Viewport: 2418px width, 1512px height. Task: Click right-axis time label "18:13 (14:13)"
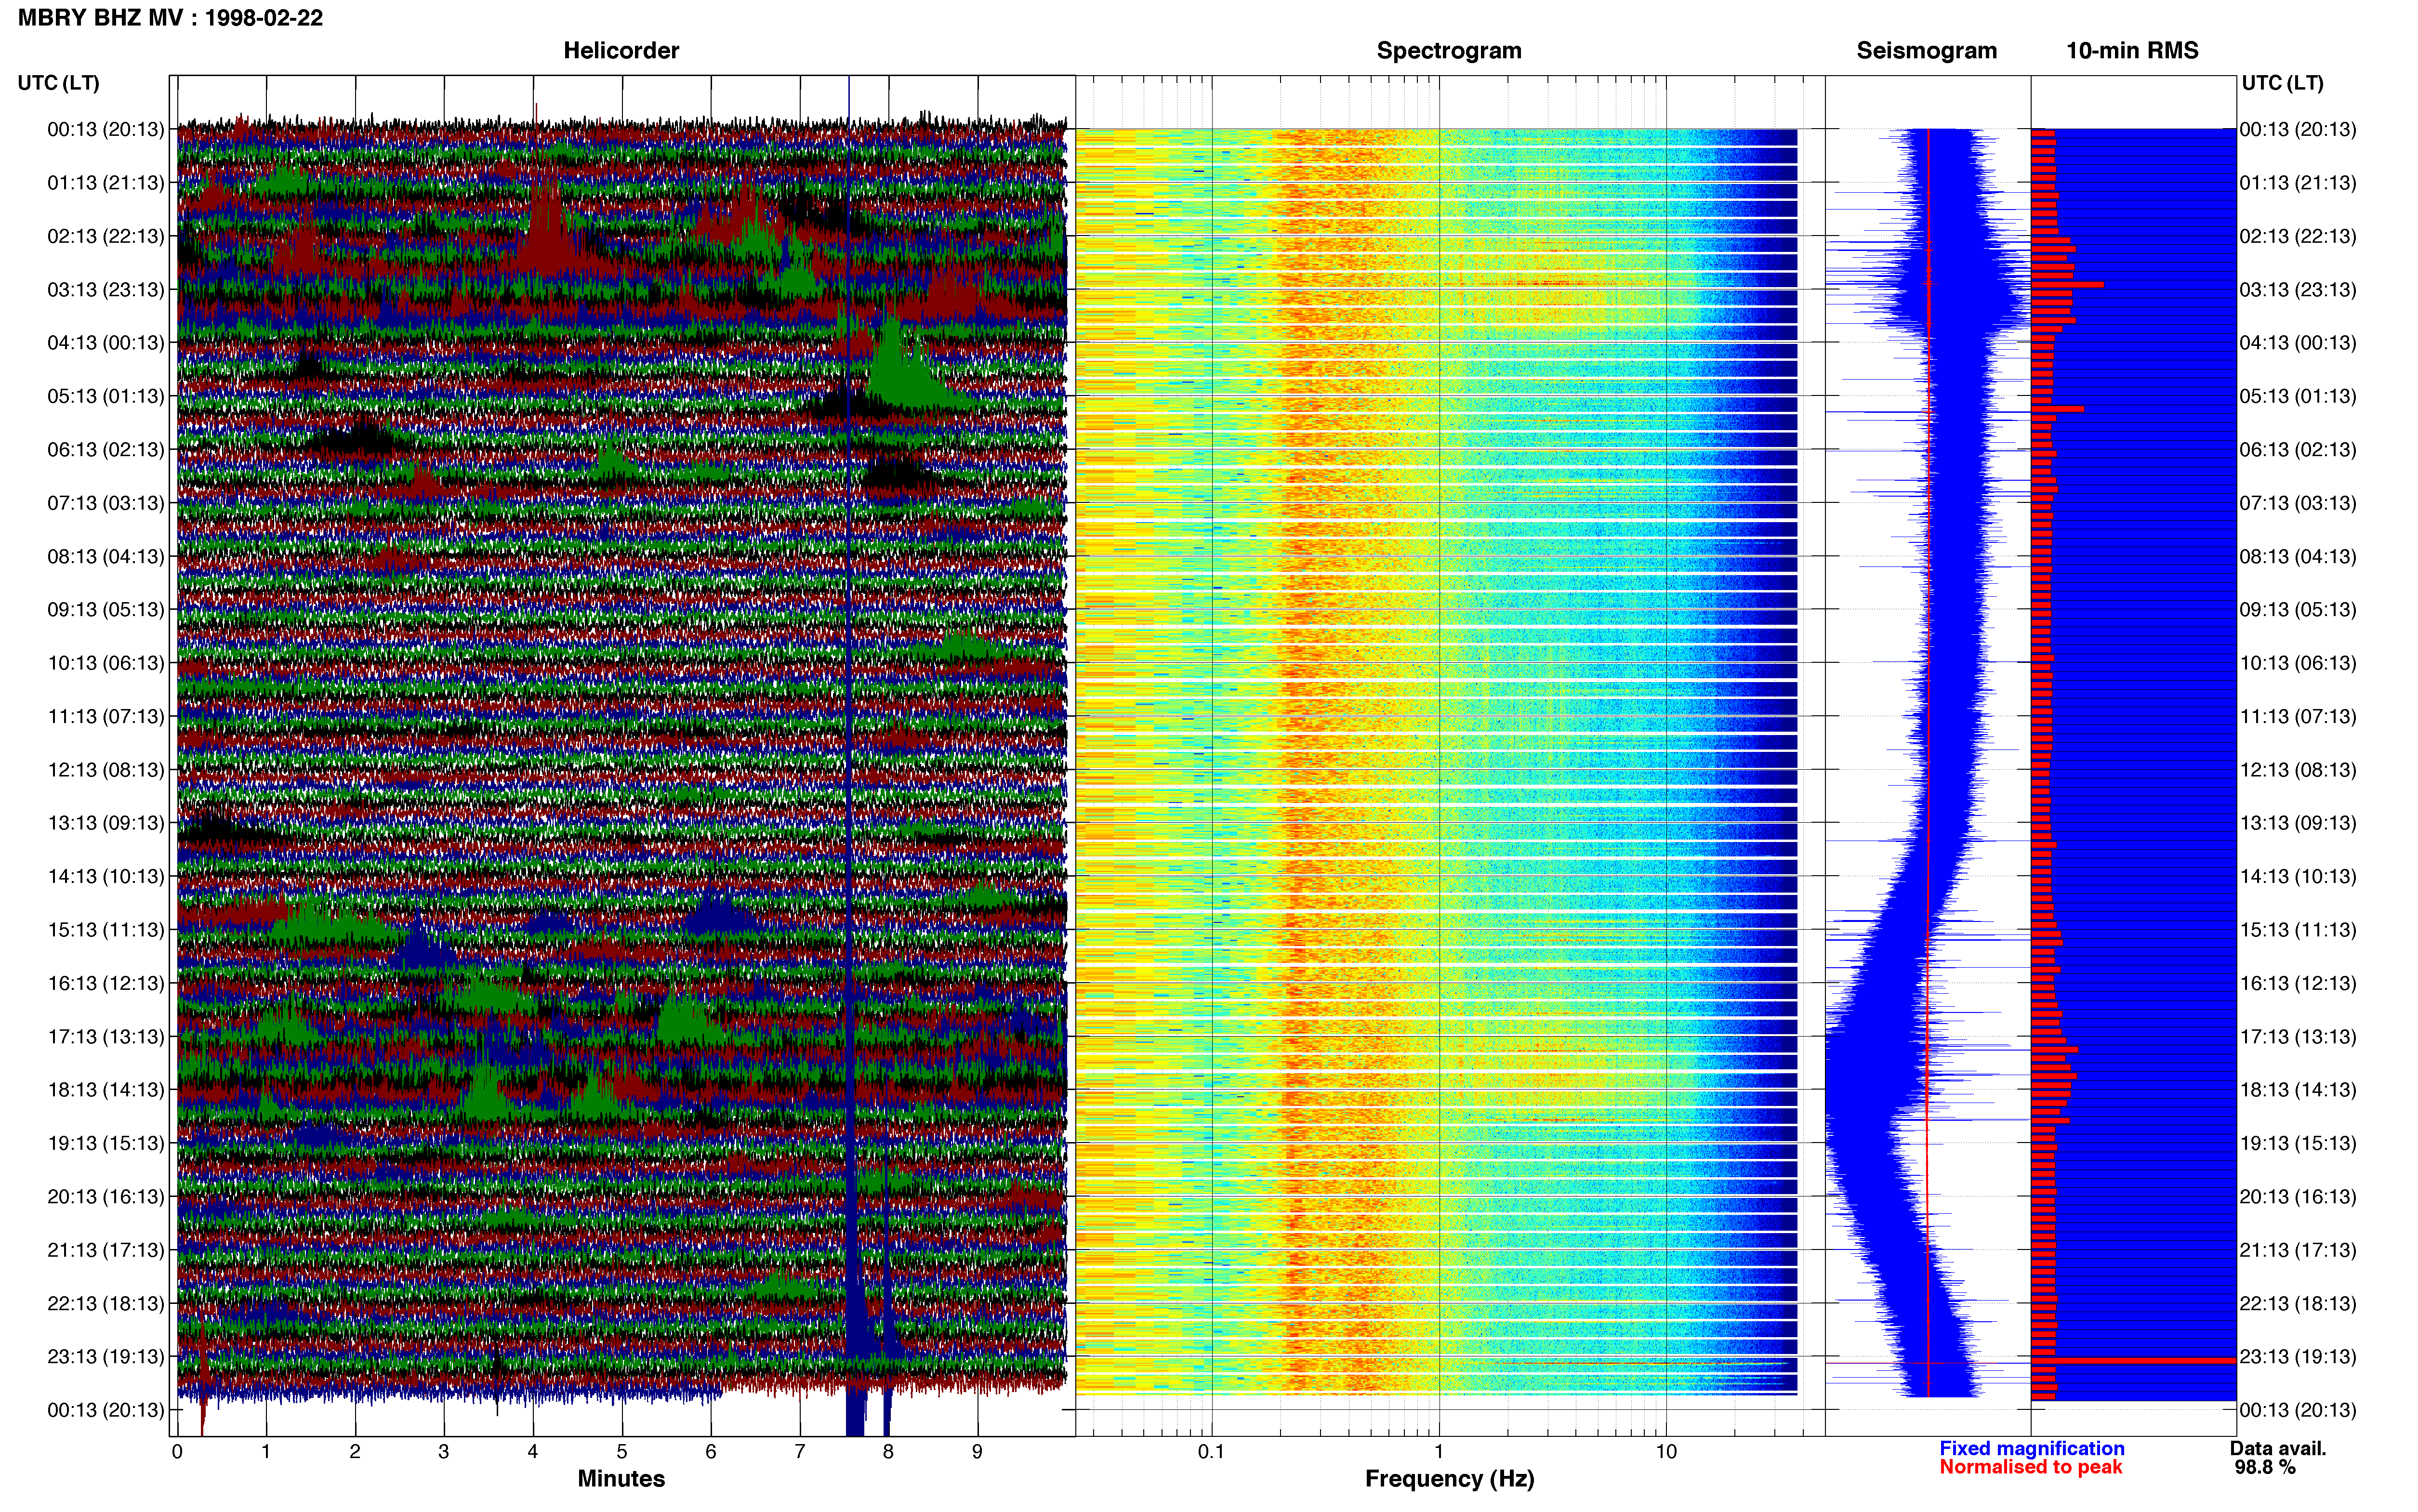[2297, 1089]
